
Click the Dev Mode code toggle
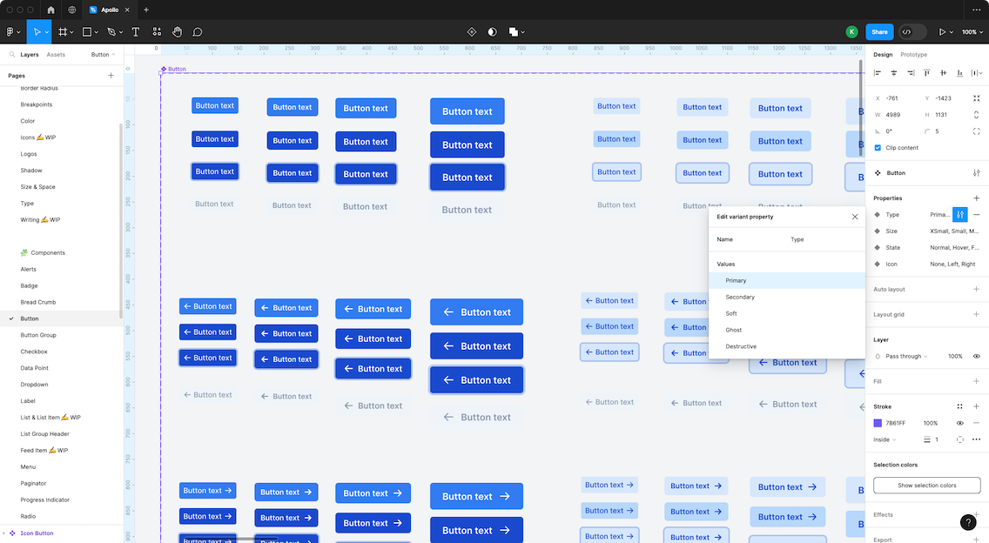(912, 32)
